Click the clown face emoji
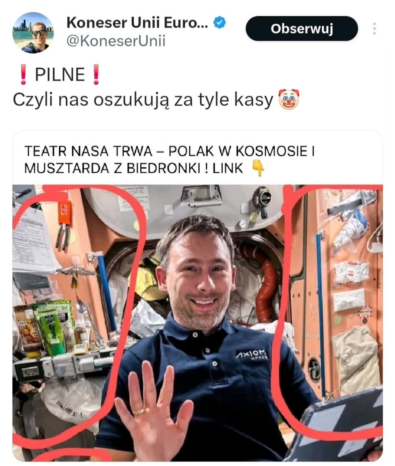Screen dimensions: 395x466 (x=289, y=99)
